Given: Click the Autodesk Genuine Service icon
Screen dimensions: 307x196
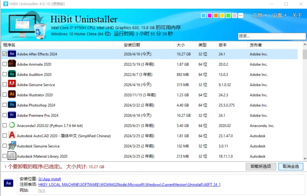Looking at the screenshot, I should (12, 146).
